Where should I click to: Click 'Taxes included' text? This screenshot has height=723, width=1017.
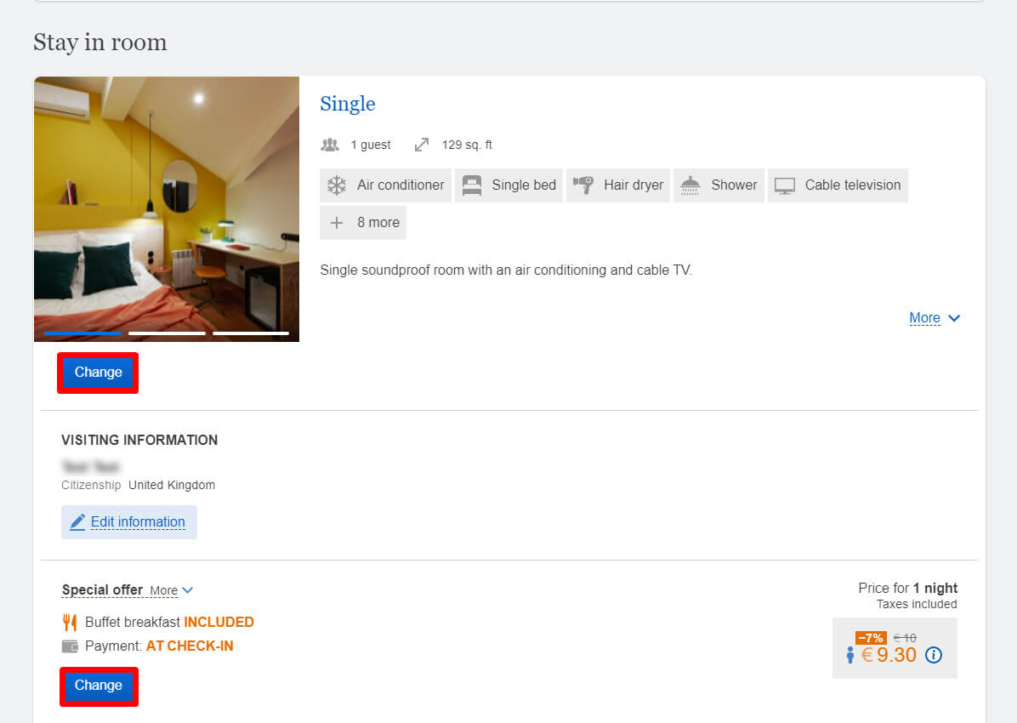pyautogui.click(x=917, y=604)
